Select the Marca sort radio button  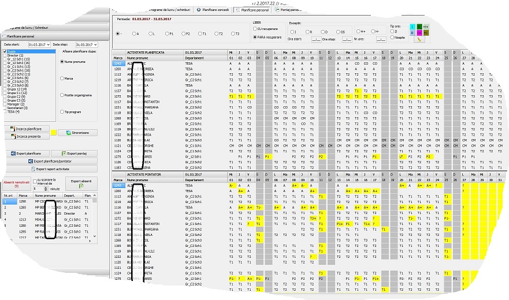(62, 78)
